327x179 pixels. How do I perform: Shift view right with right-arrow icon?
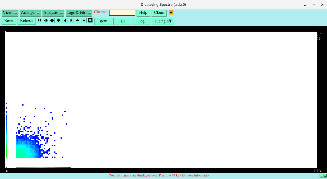click(71, 21)
